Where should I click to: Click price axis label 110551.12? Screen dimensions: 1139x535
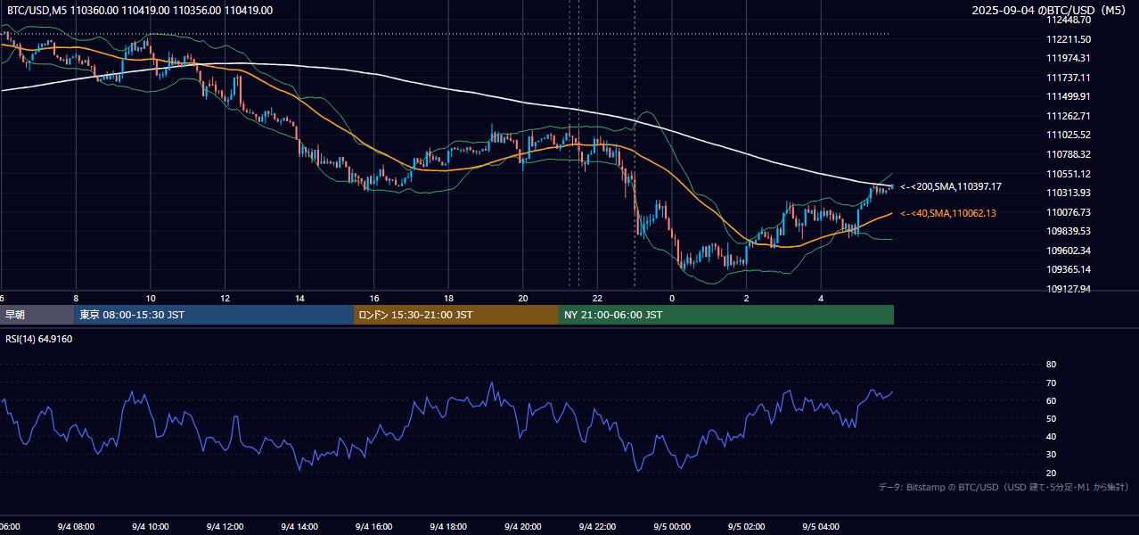click(x=1069, y=174)
